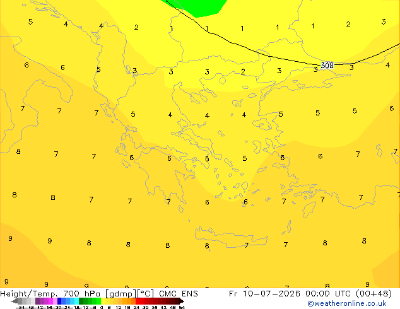Click the 308 contour line label
400x309 pixels.
(x=327, y=66)
